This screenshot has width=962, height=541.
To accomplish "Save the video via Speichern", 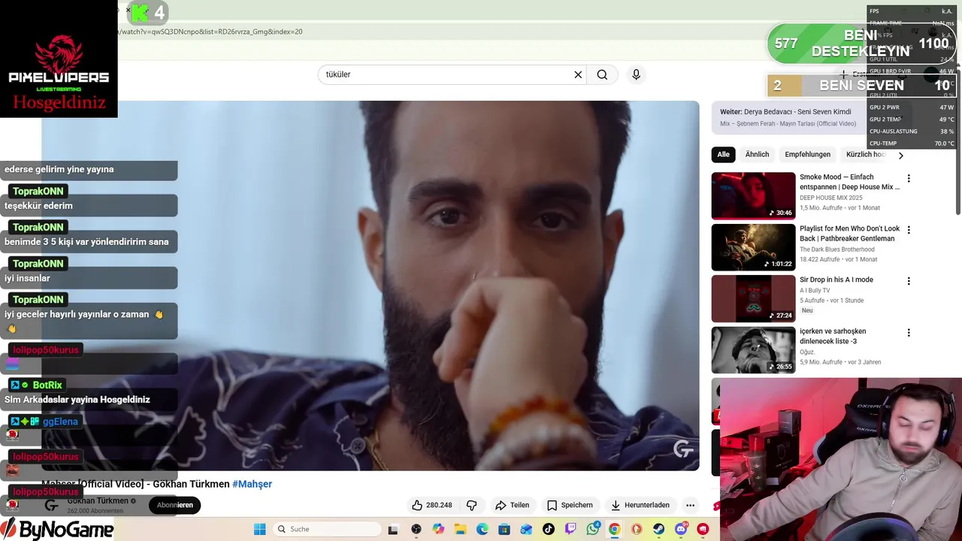I will [570, 505].
